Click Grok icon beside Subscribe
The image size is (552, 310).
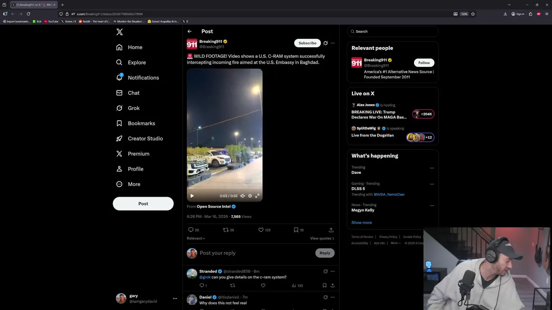(326, 43)
